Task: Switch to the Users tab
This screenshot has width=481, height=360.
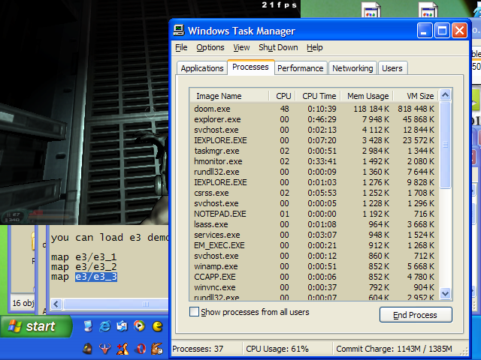Action: (x=392, y=68)
